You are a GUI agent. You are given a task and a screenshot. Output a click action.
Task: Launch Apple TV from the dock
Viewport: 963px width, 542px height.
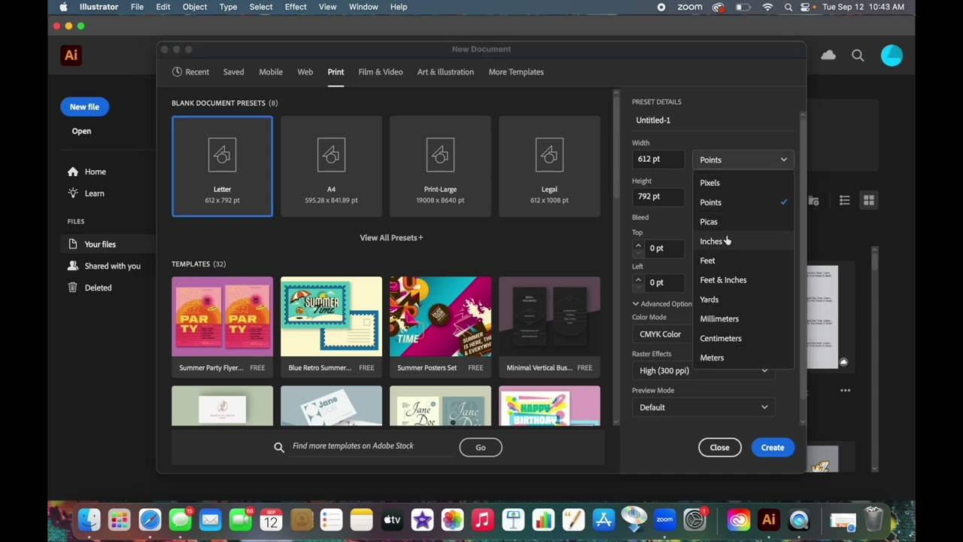(392, 519)
